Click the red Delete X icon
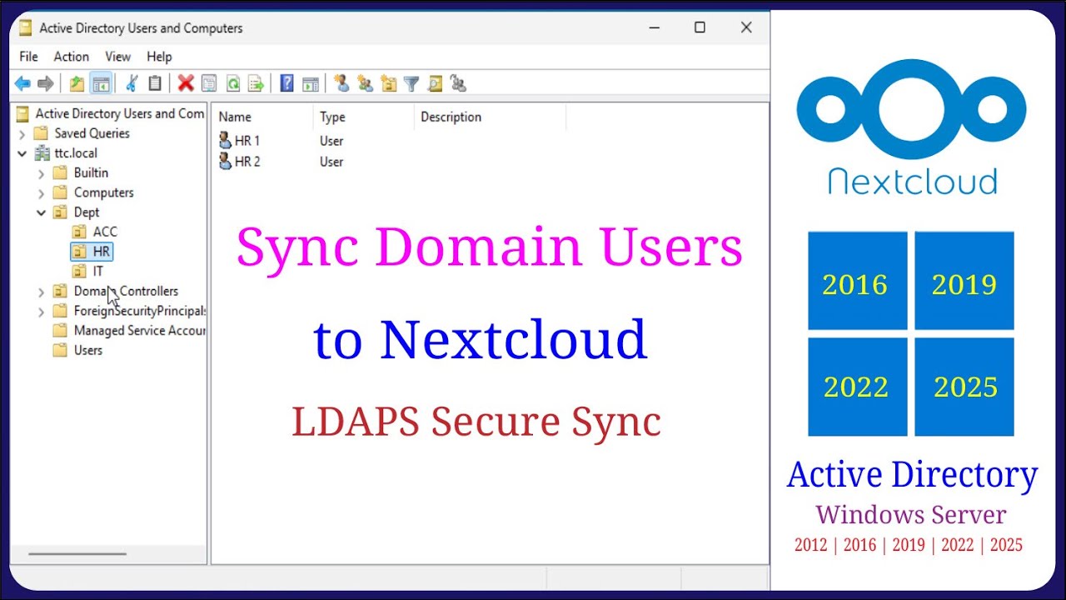This screenshot has height=600, width=1066. pos(186,83)
